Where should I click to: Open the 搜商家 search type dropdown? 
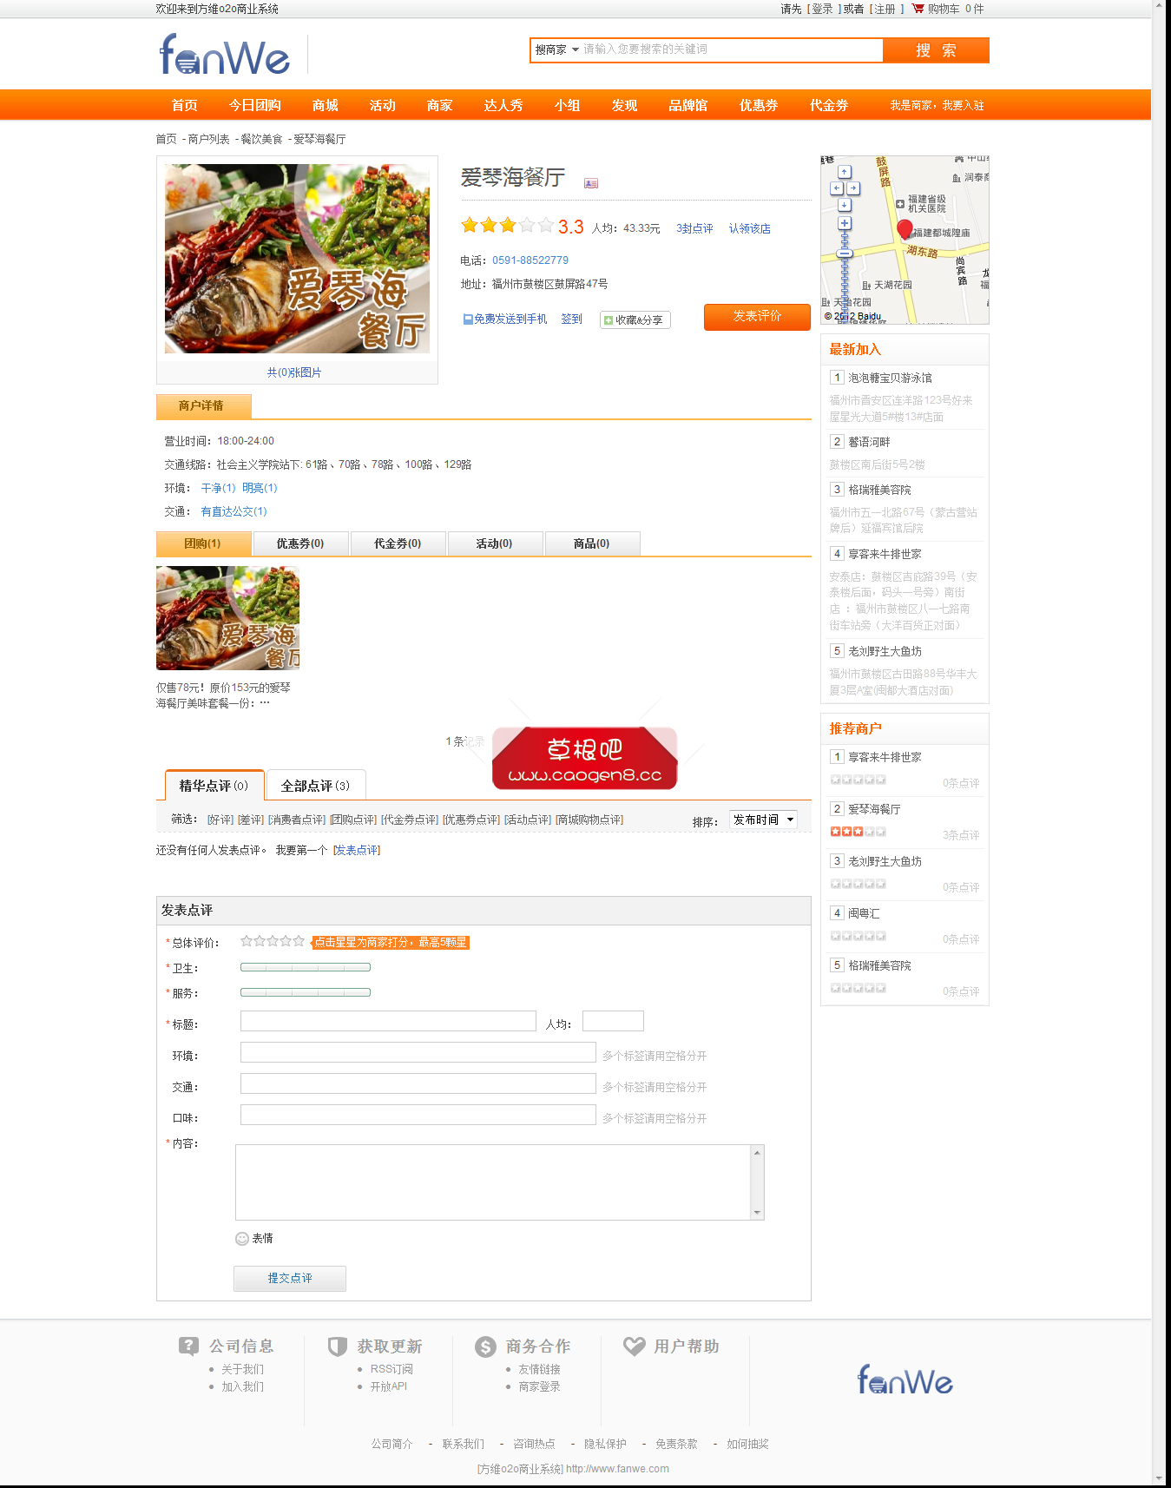[x=556, y=50]
